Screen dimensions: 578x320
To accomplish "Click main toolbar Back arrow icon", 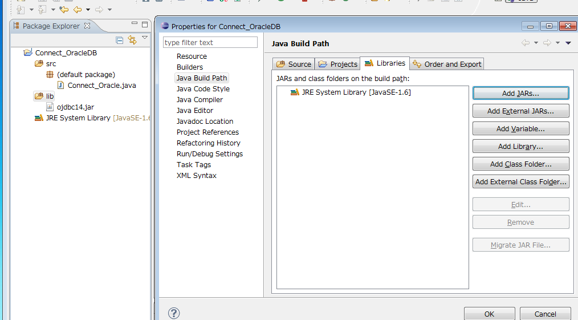I will pyautogui.click(x=78, y=10).
